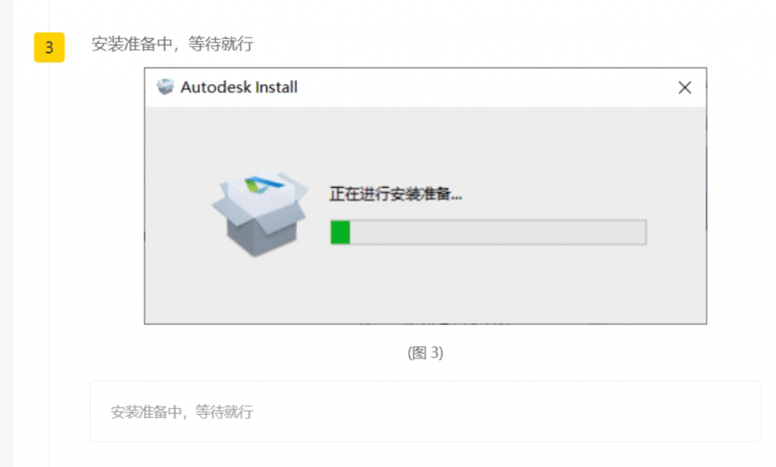The height and width of the screenshot is (467, 776).
Task: Click the step heading 安装准备中，等待就行
Action: click(172, 44)
